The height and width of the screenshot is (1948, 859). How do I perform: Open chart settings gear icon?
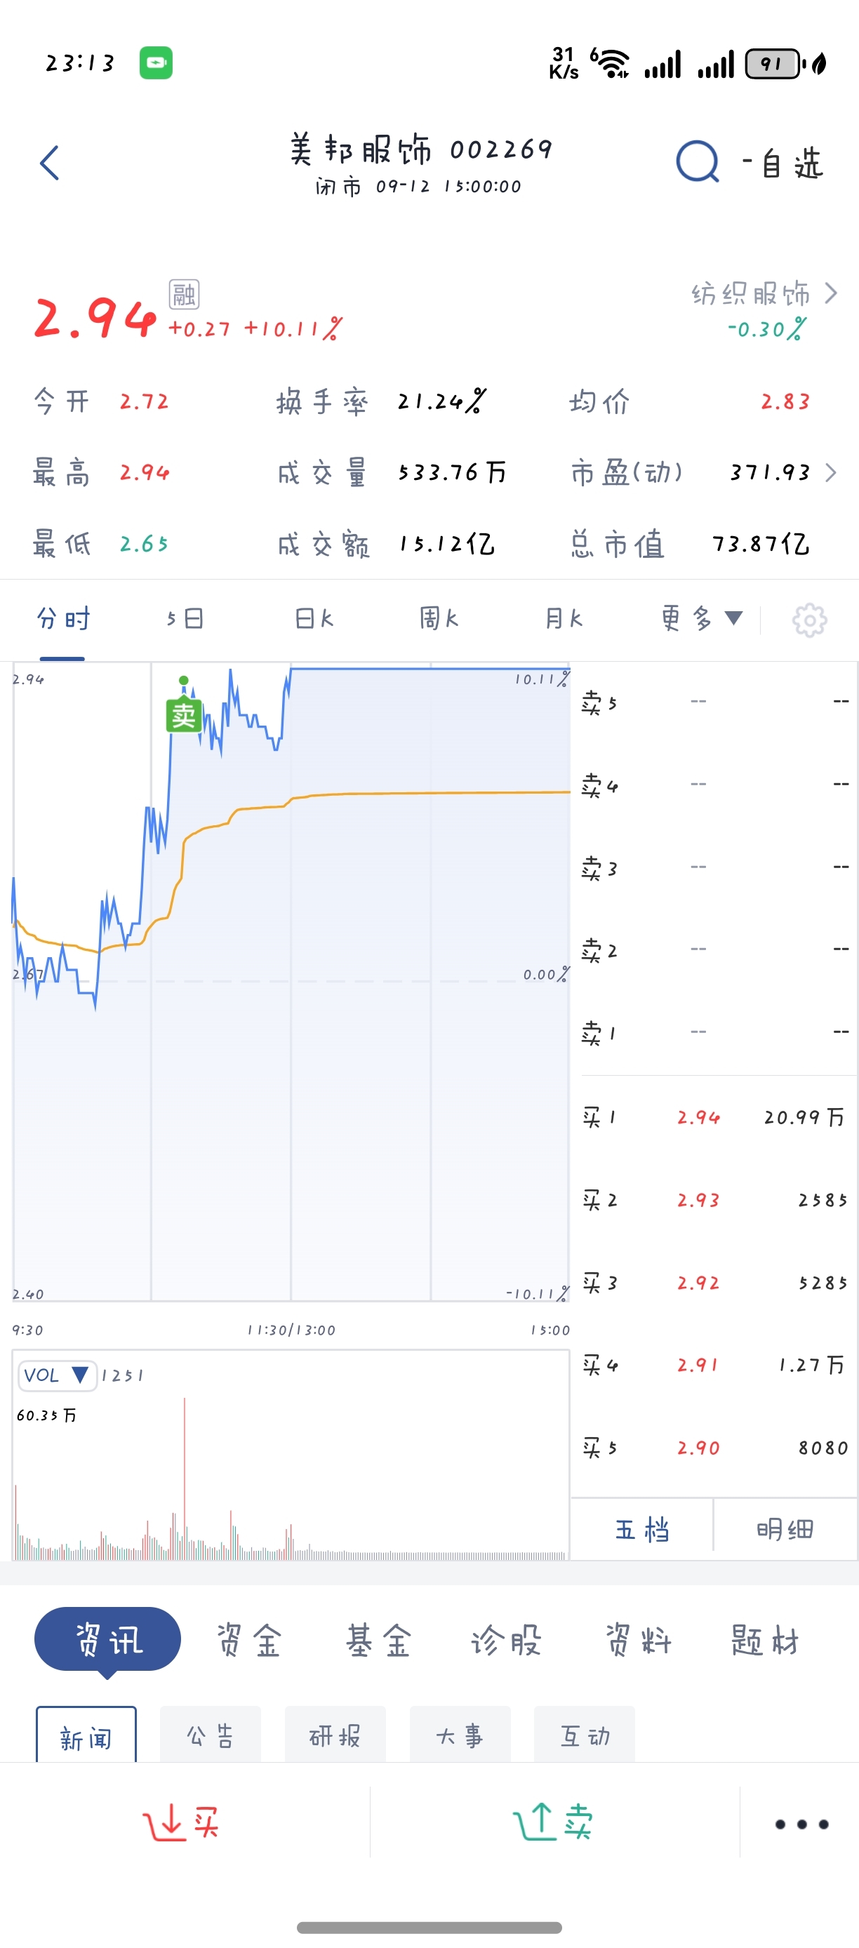click(809, 620)
